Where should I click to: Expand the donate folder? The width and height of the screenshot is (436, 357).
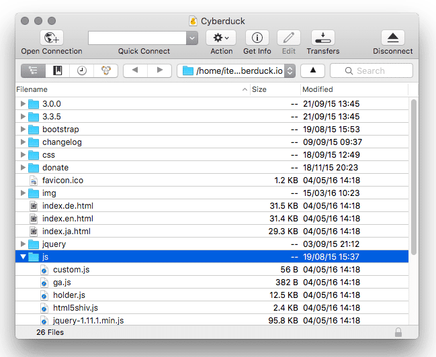coord(23,168)
